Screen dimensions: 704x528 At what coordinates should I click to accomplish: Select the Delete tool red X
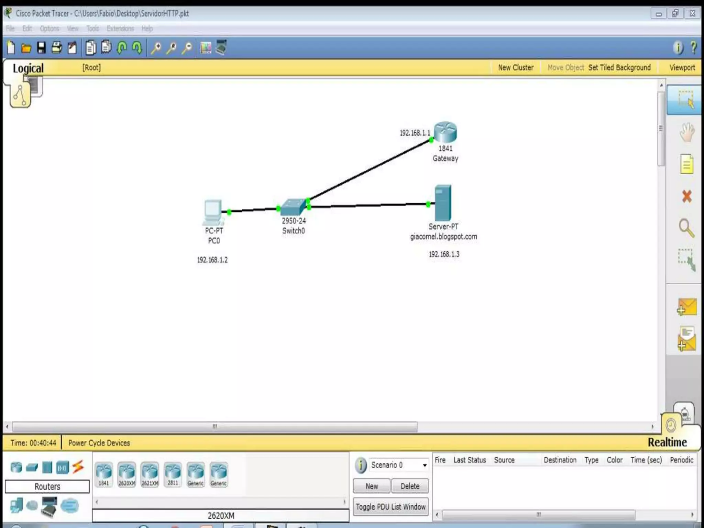[x=686, y=196]
